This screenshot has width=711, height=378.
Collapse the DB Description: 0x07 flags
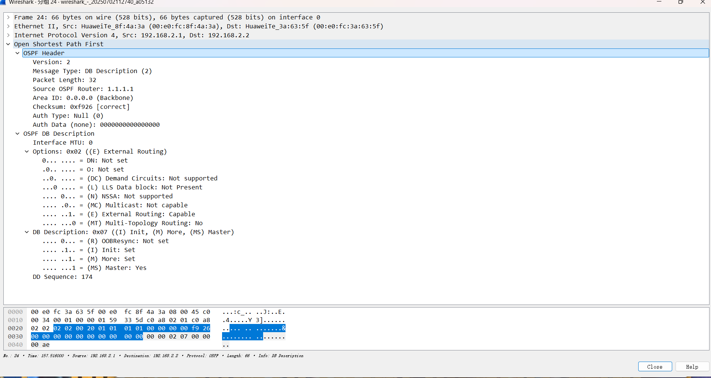point(26,232)
